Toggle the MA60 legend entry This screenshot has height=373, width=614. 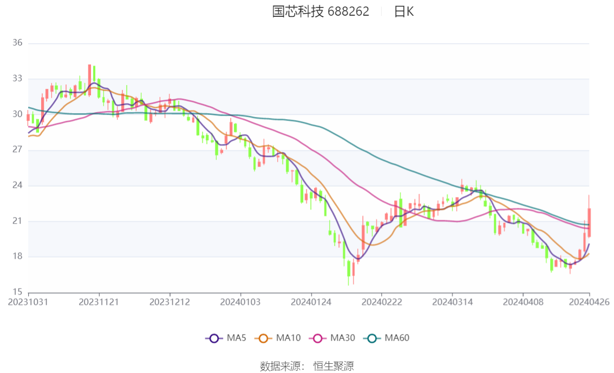click(x=373, y=338)
